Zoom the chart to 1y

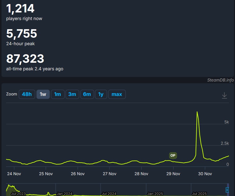coord(101,94)
